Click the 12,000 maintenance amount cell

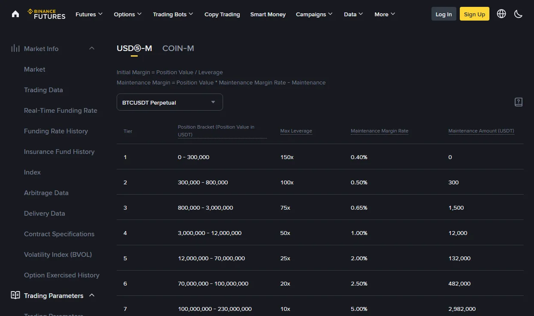click(x=458, y=233)
